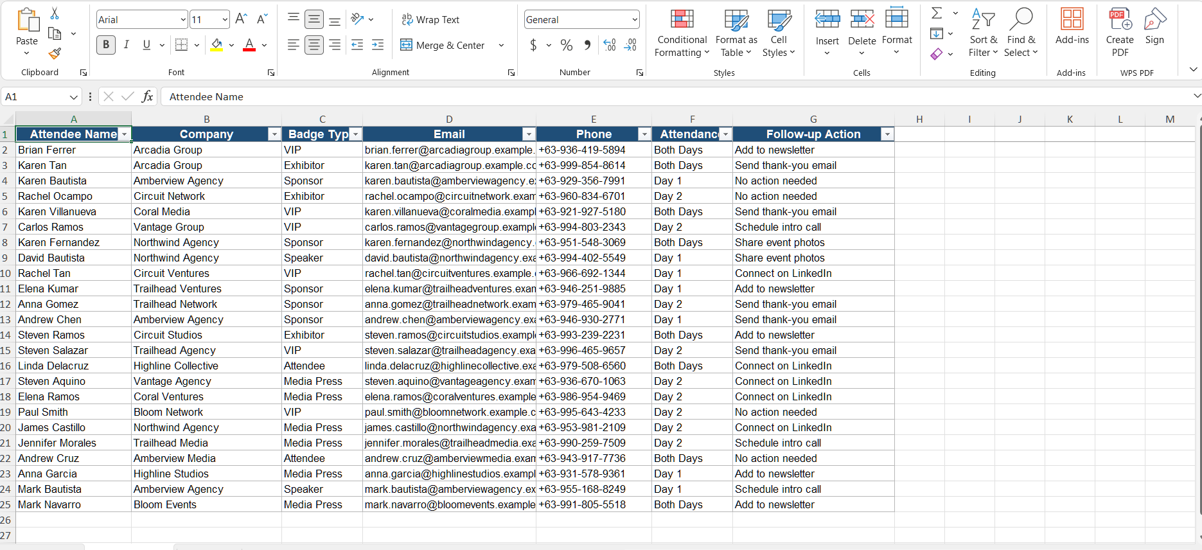The height and width of the screenshot is (550, 1202).
Task: Click the Increase Indent icon
Action: tap(378, 45)
